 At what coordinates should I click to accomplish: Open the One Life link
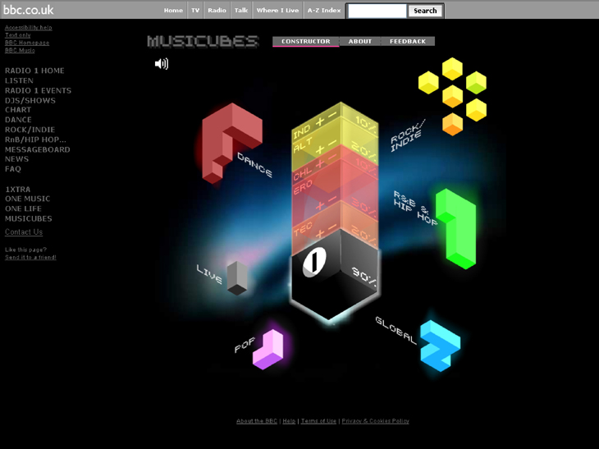tap(23, 208)
